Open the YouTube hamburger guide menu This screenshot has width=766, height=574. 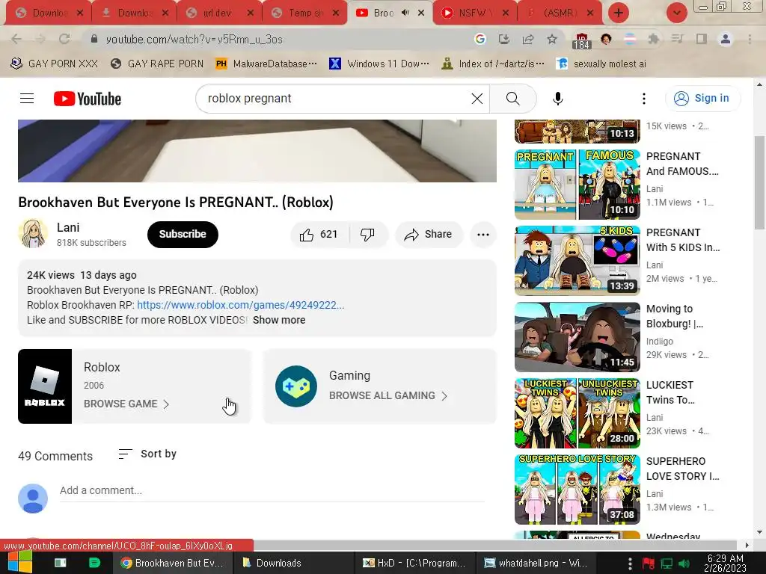(27, 99)
